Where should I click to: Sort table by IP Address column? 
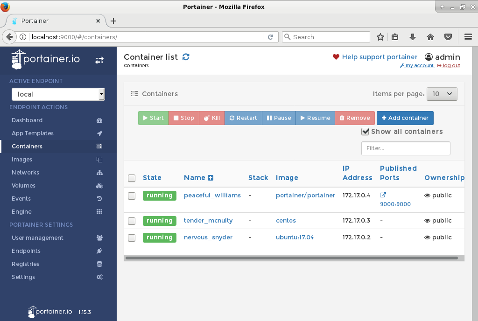357,173
